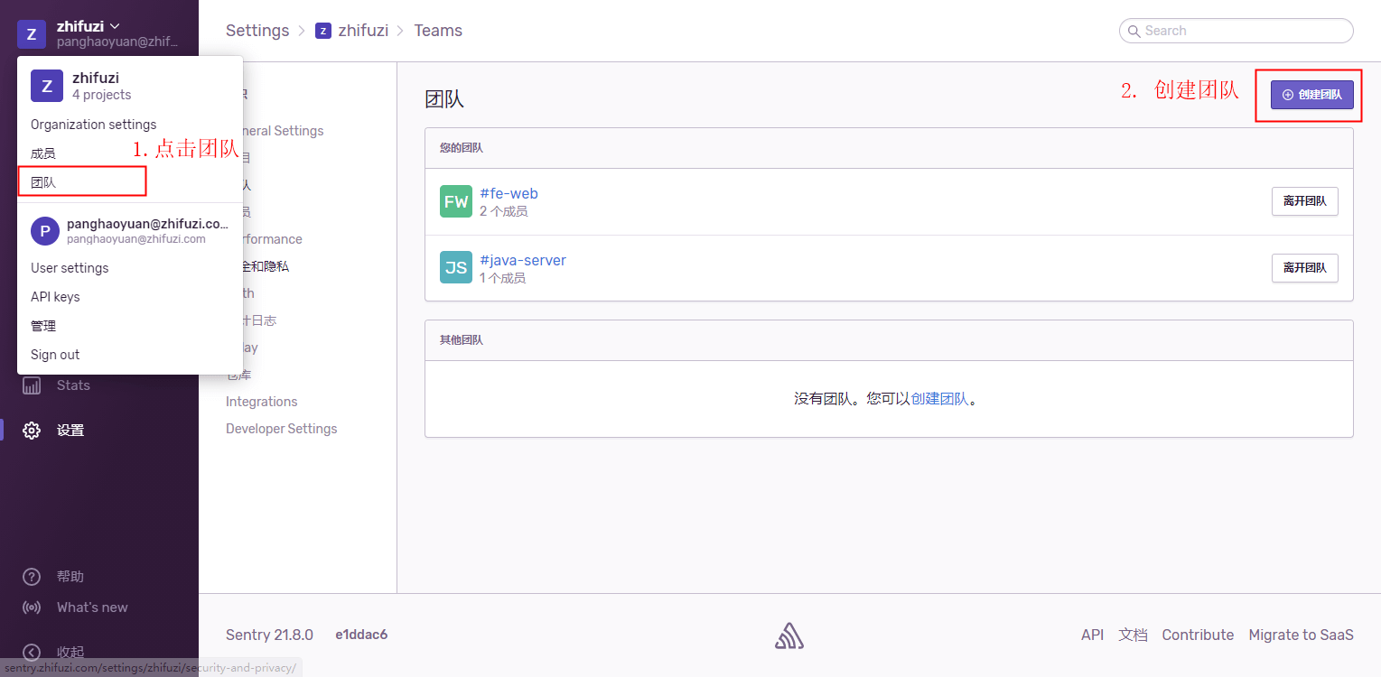Leave the #fe-web team via 离开团队
The height and width of the screenshot is (677, 1381).
tap(1305, 201)
